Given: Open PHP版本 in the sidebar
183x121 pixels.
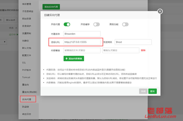Looking at the screenshot, I should (27, 70).
